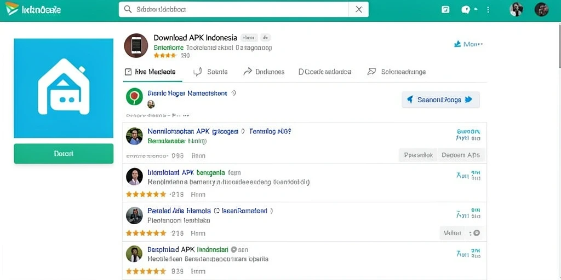561x280 pixels.
Task: Click the first profile avatar in header
Action: pos(516,9)
